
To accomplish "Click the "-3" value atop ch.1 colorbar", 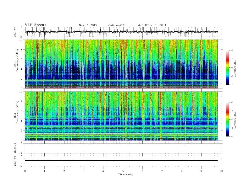I will click(x=232, y=51).
